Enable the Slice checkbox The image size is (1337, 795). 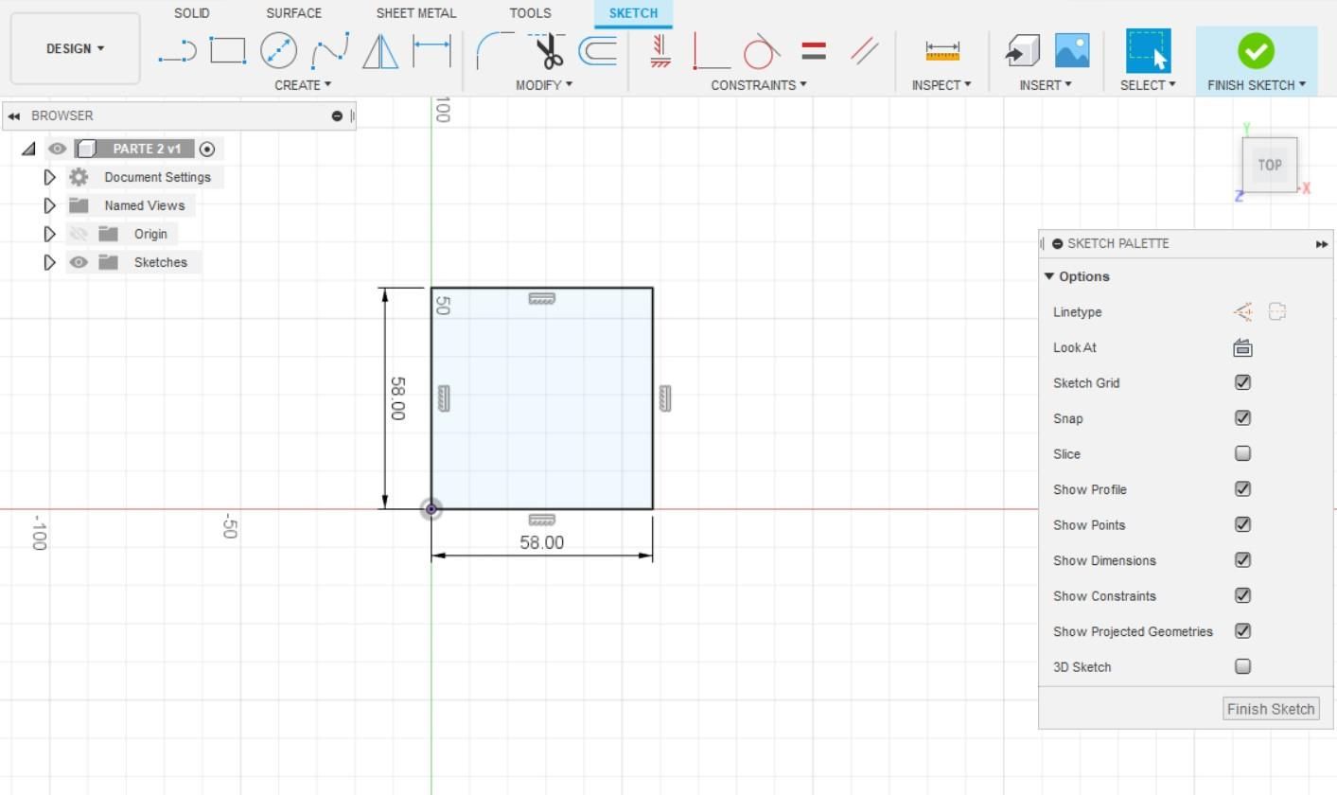pyautogui.click(x=1242, y=453)
